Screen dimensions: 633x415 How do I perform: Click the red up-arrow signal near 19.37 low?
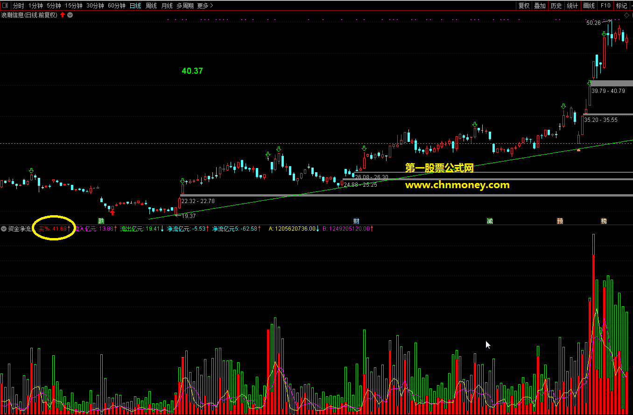112,212
